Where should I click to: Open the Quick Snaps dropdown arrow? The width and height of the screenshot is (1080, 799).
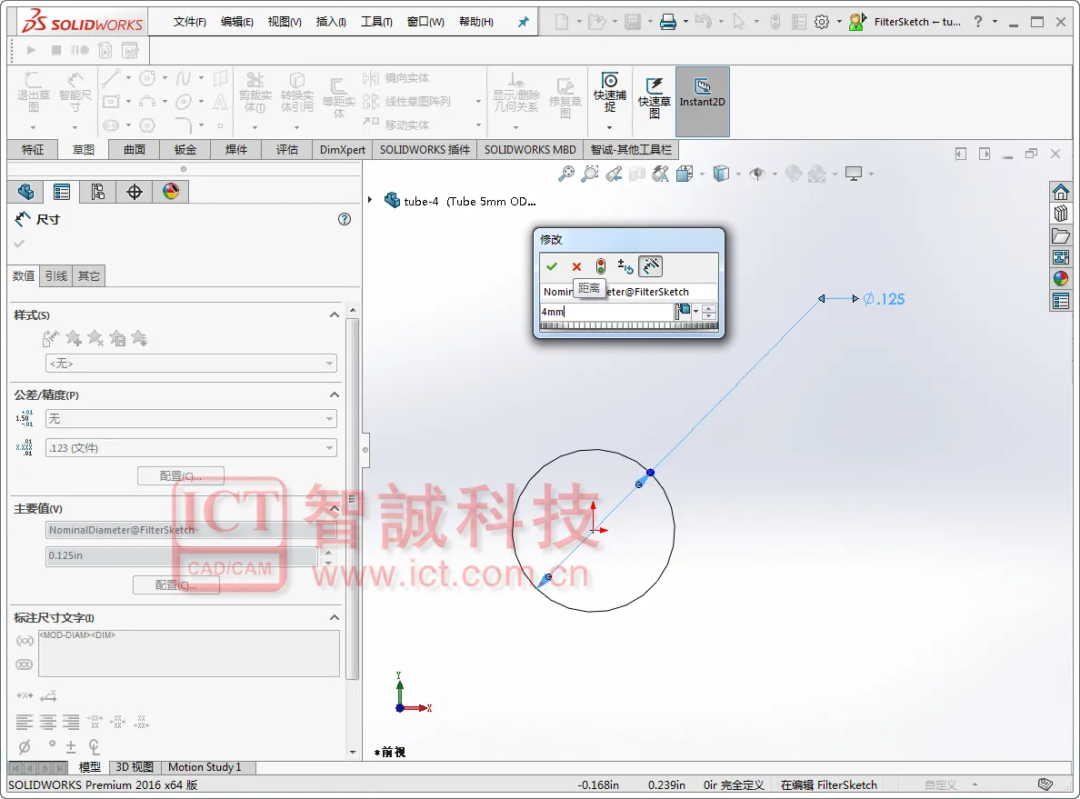pos(610,127)
